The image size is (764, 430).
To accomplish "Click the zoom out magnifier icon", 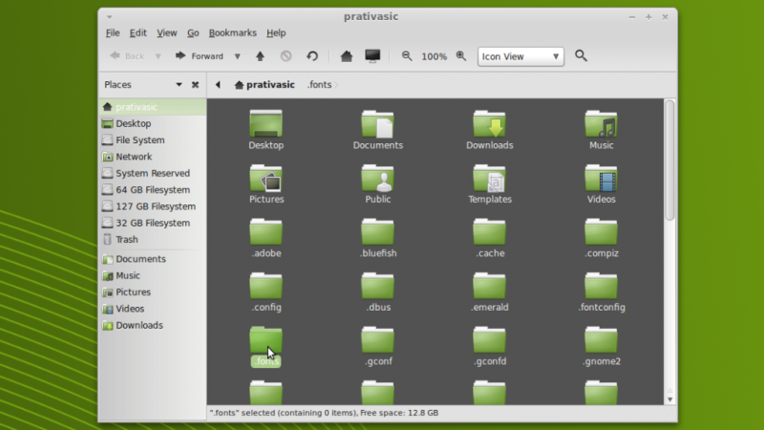I will (x=407, y=56).
